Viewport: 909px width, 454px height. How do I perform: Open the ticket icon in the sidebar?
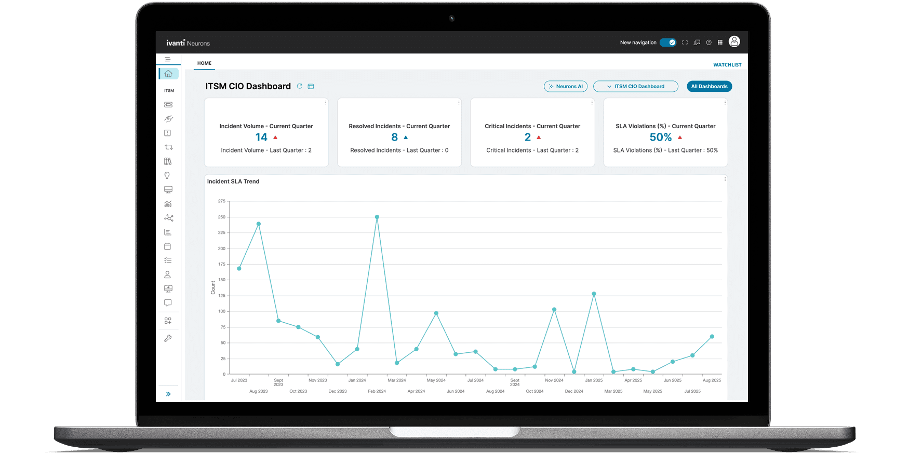click(168, 105)
